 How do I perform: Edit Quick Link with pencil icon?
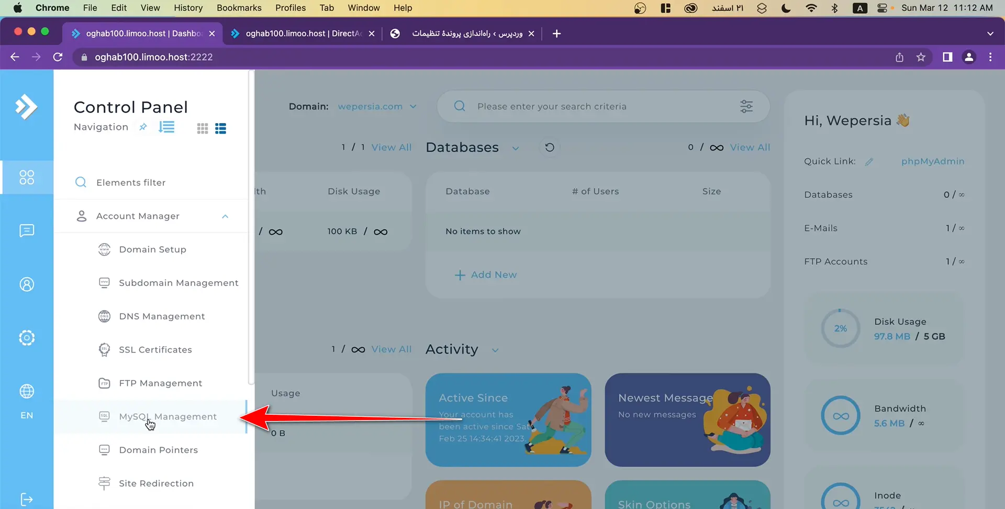pos(869,162)
